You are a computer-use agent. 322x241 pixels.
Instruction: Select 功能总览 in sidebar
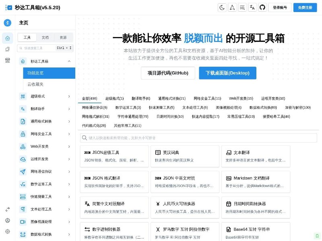pos(49,73)
